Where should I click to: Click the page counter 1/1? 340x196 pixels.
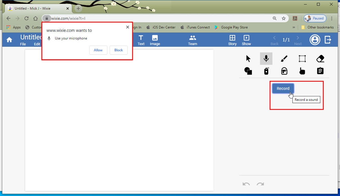[x=286, y=40]
